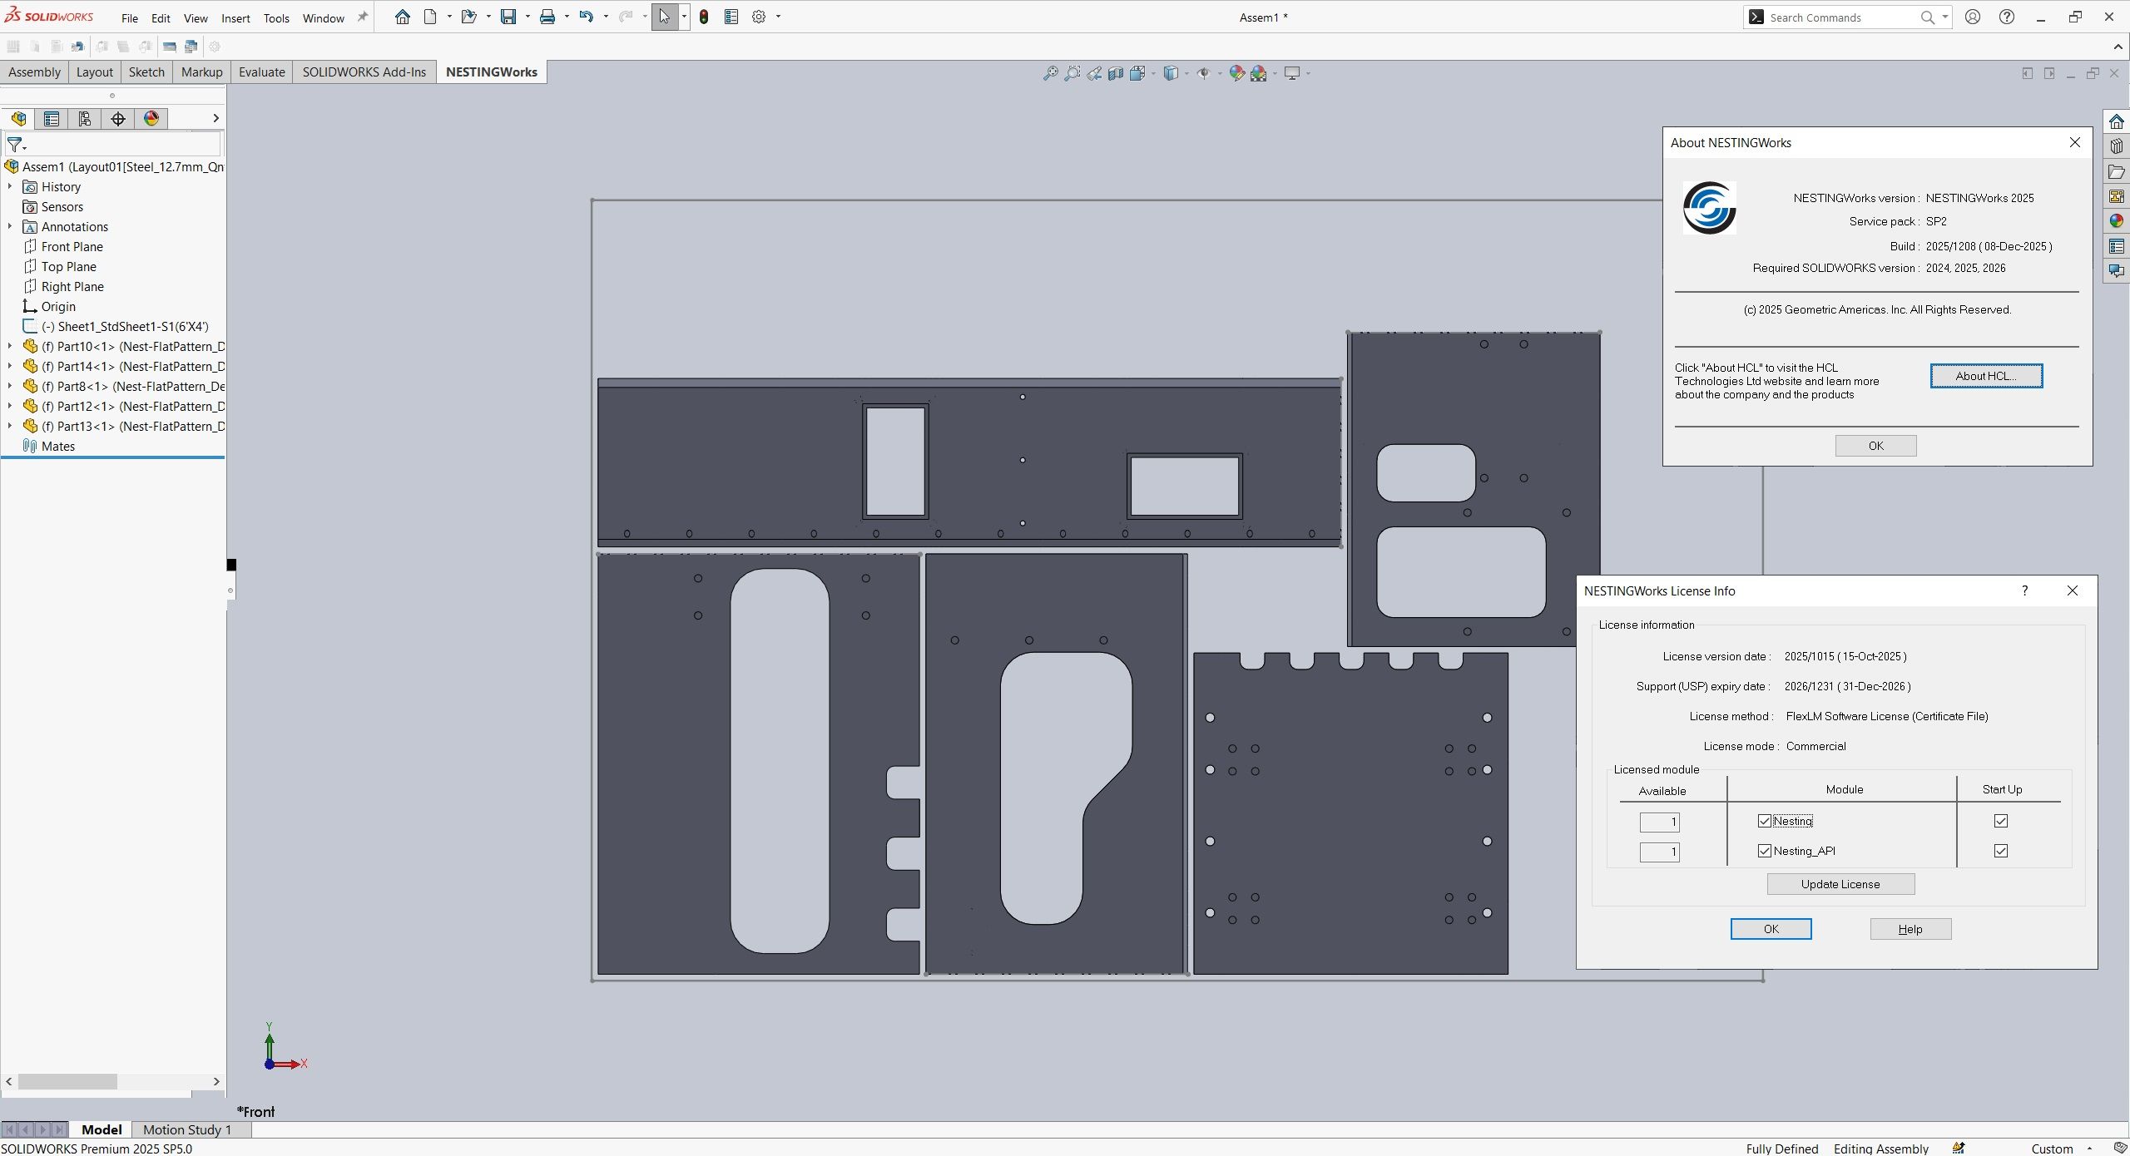Pin the menu bar with pushpin icon
Image resolution: width=2130 pixels, height=1156 pixels.
(x=363, y=17)
